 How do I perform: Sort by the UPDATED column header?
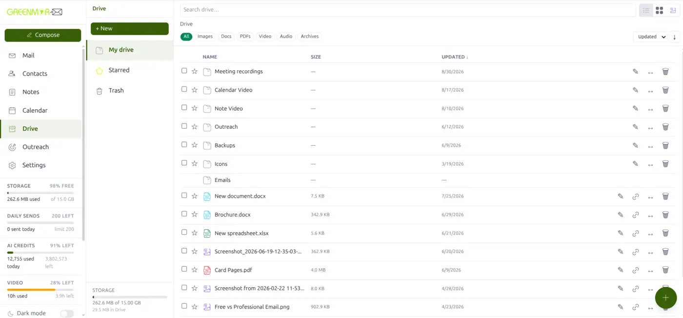(x=455, y=57)
